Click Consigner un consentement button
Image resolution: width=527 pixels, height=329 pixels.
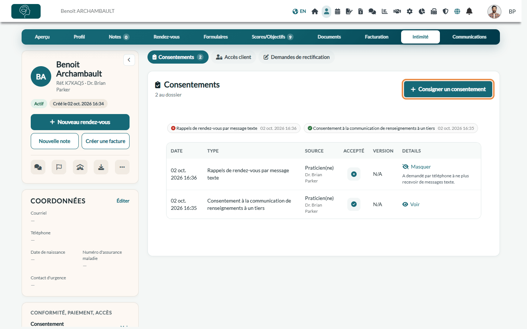[448, 89]
